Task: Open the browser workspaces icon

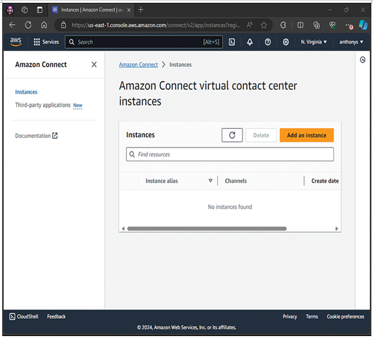Action: click(25, 10)
